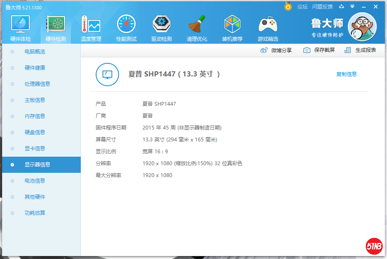387x259 pixels.
Task: Expand the title bar dropdown menu arrow
Action: click(352, 7)
